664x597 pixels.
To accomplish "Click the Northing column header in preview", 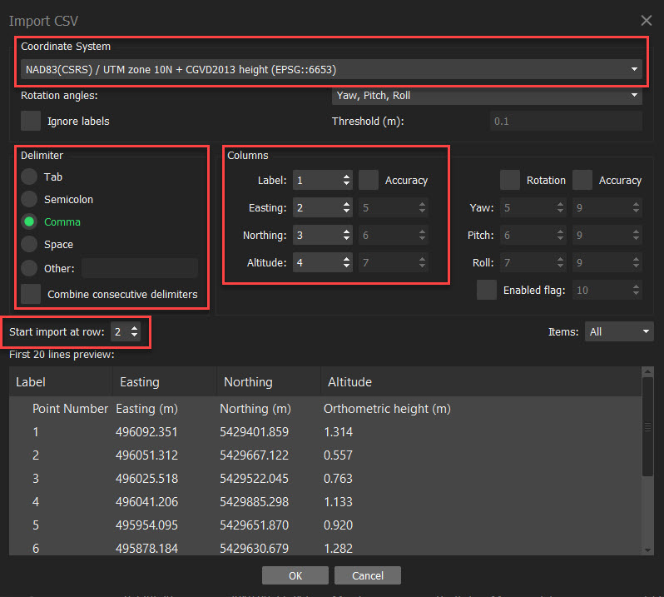I will coord(248,382).
